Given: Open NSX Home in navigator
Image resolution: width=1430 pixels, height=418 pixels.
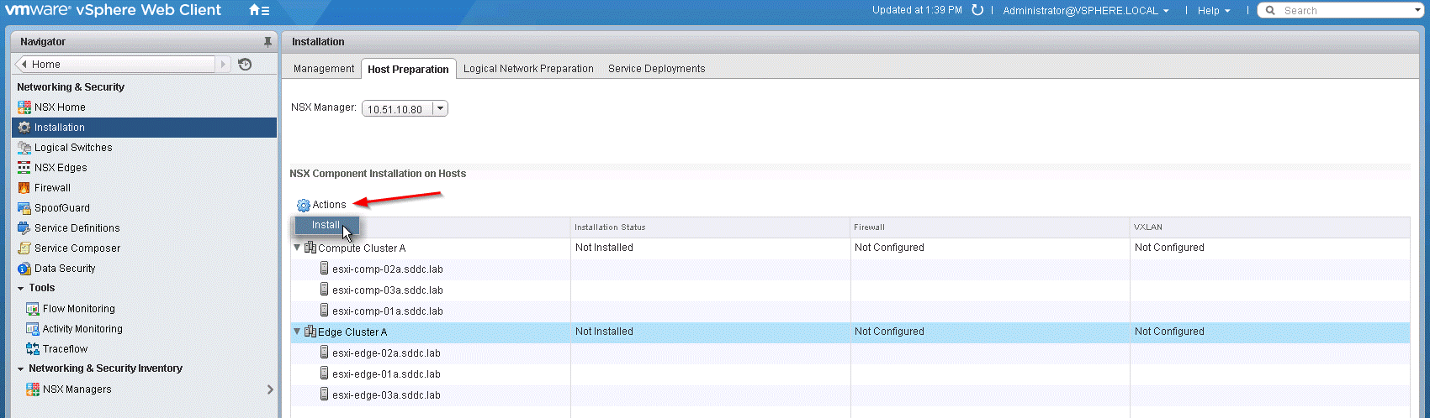Looking at the screenshot, I should 60,107.
